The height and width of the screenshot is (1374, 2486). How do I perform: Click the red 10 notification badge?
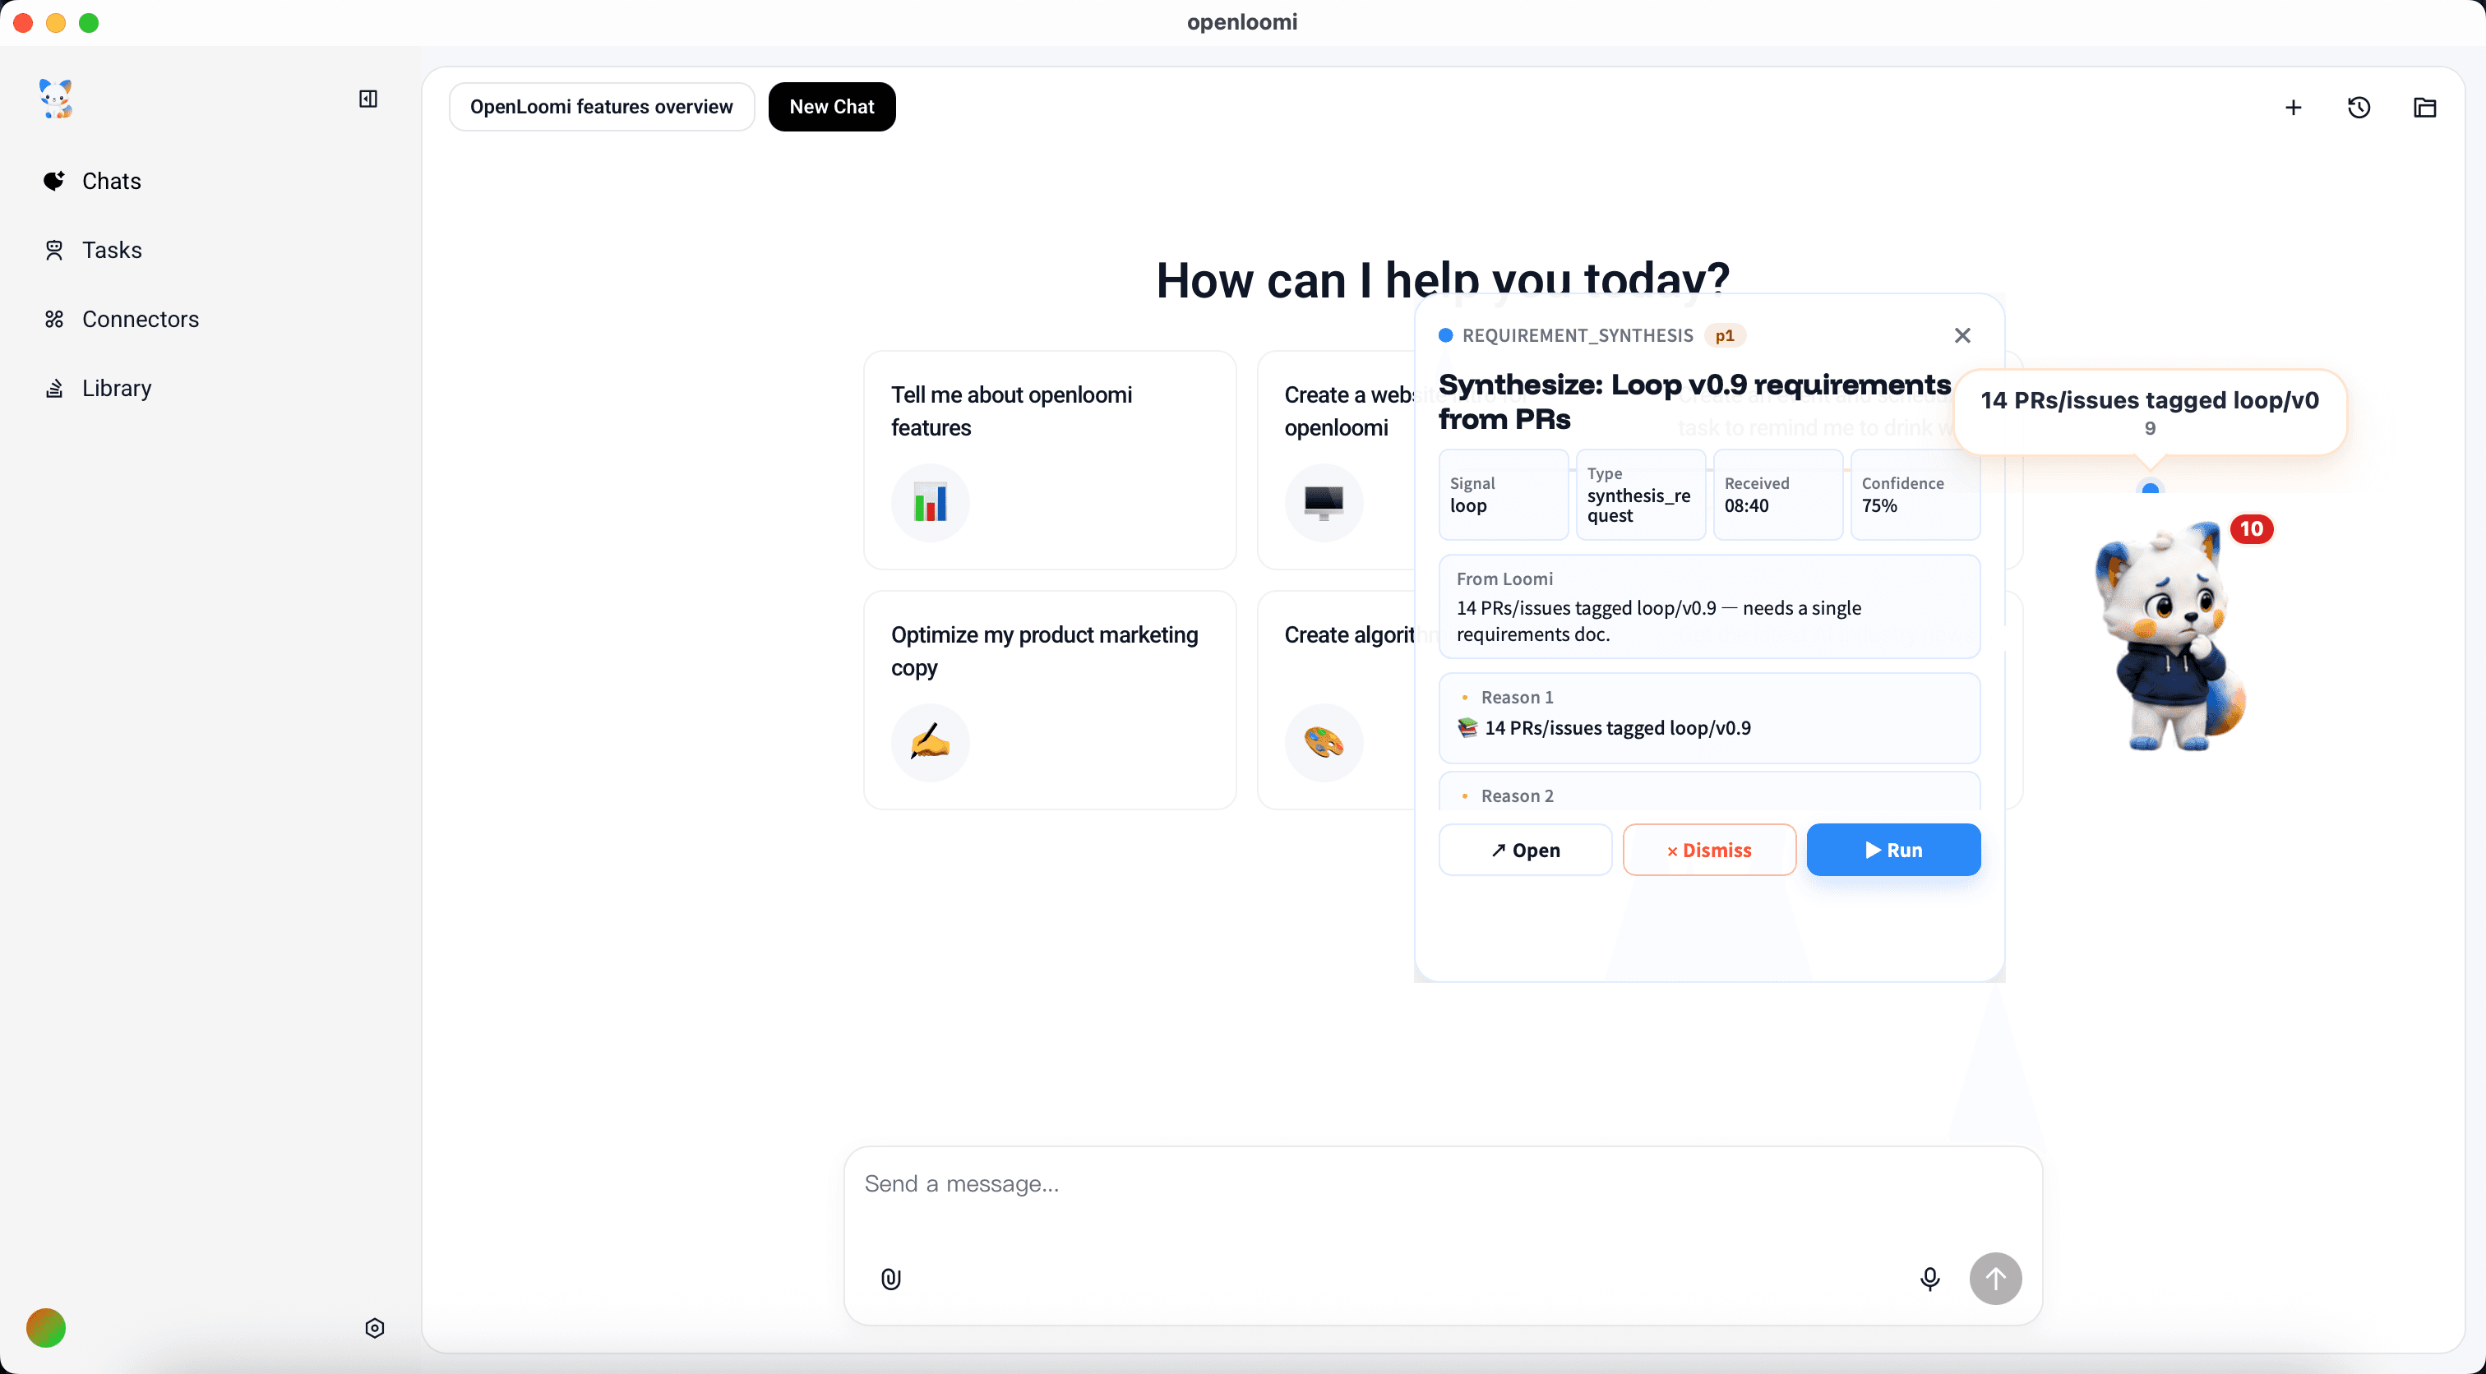click(x=2252, y=528)
